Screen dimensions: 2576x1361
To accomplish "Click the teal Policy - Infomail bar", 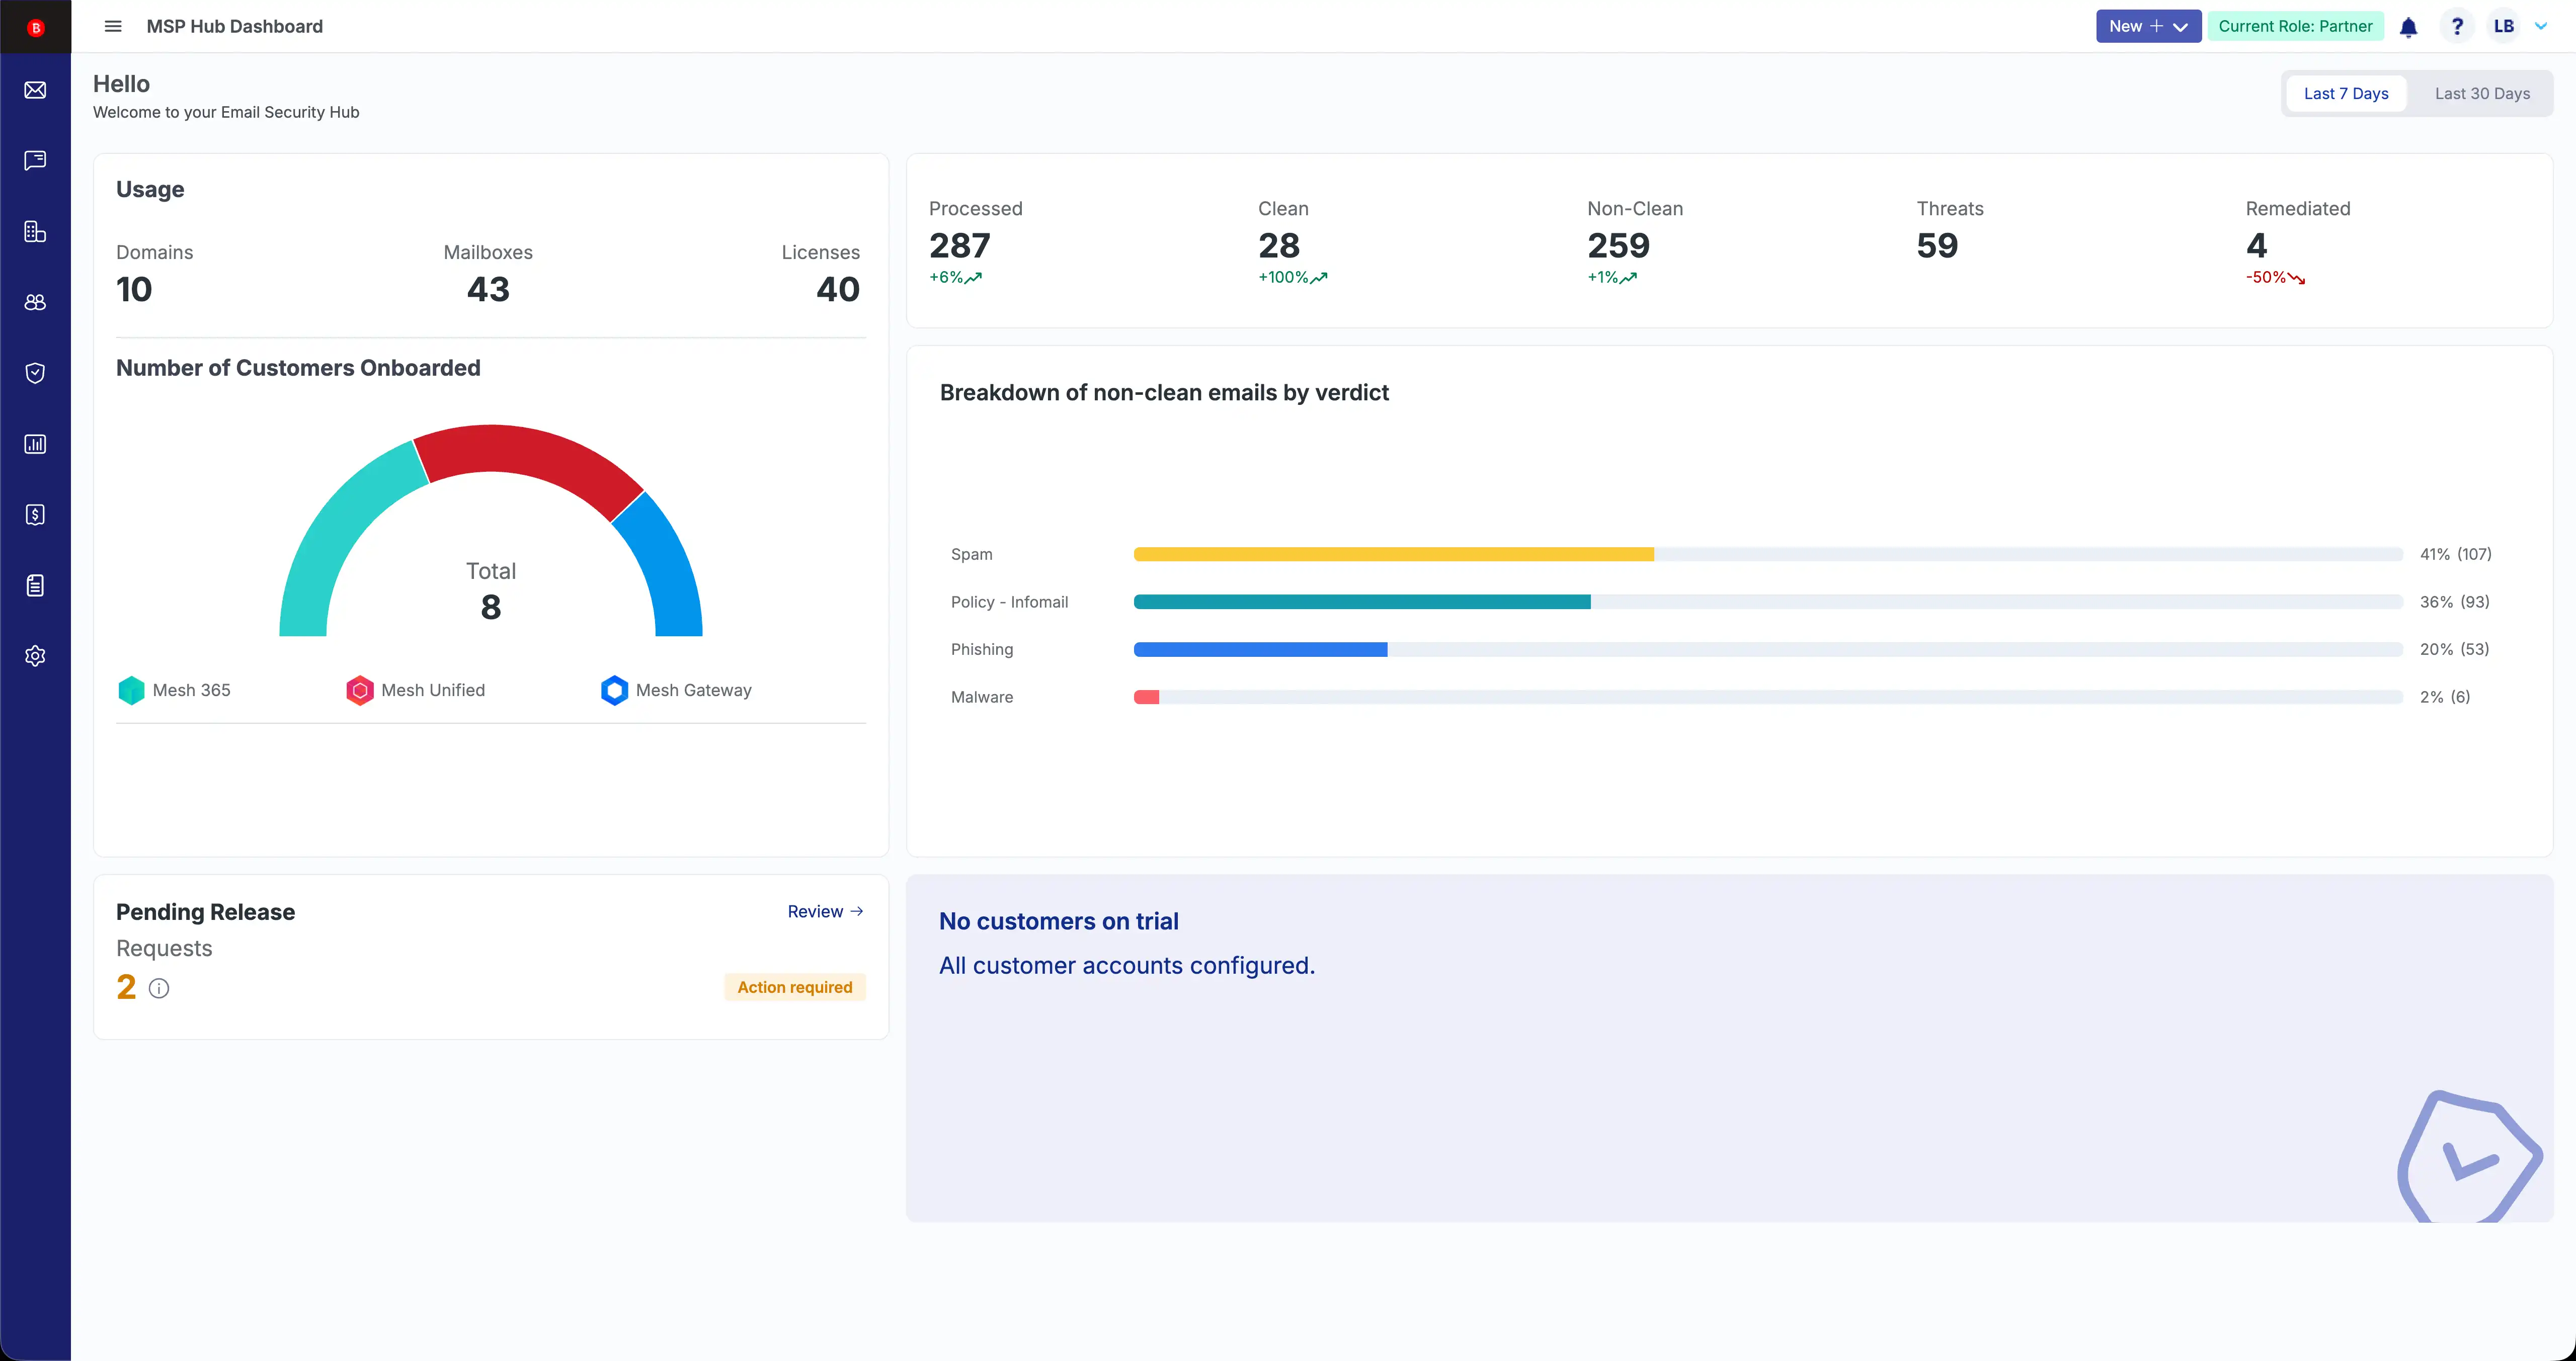I will [x=1362, y=602].
